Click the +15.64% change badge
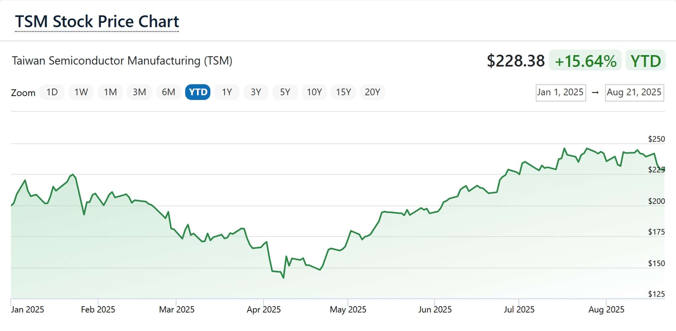676x331 pixels. pos(585,61)
